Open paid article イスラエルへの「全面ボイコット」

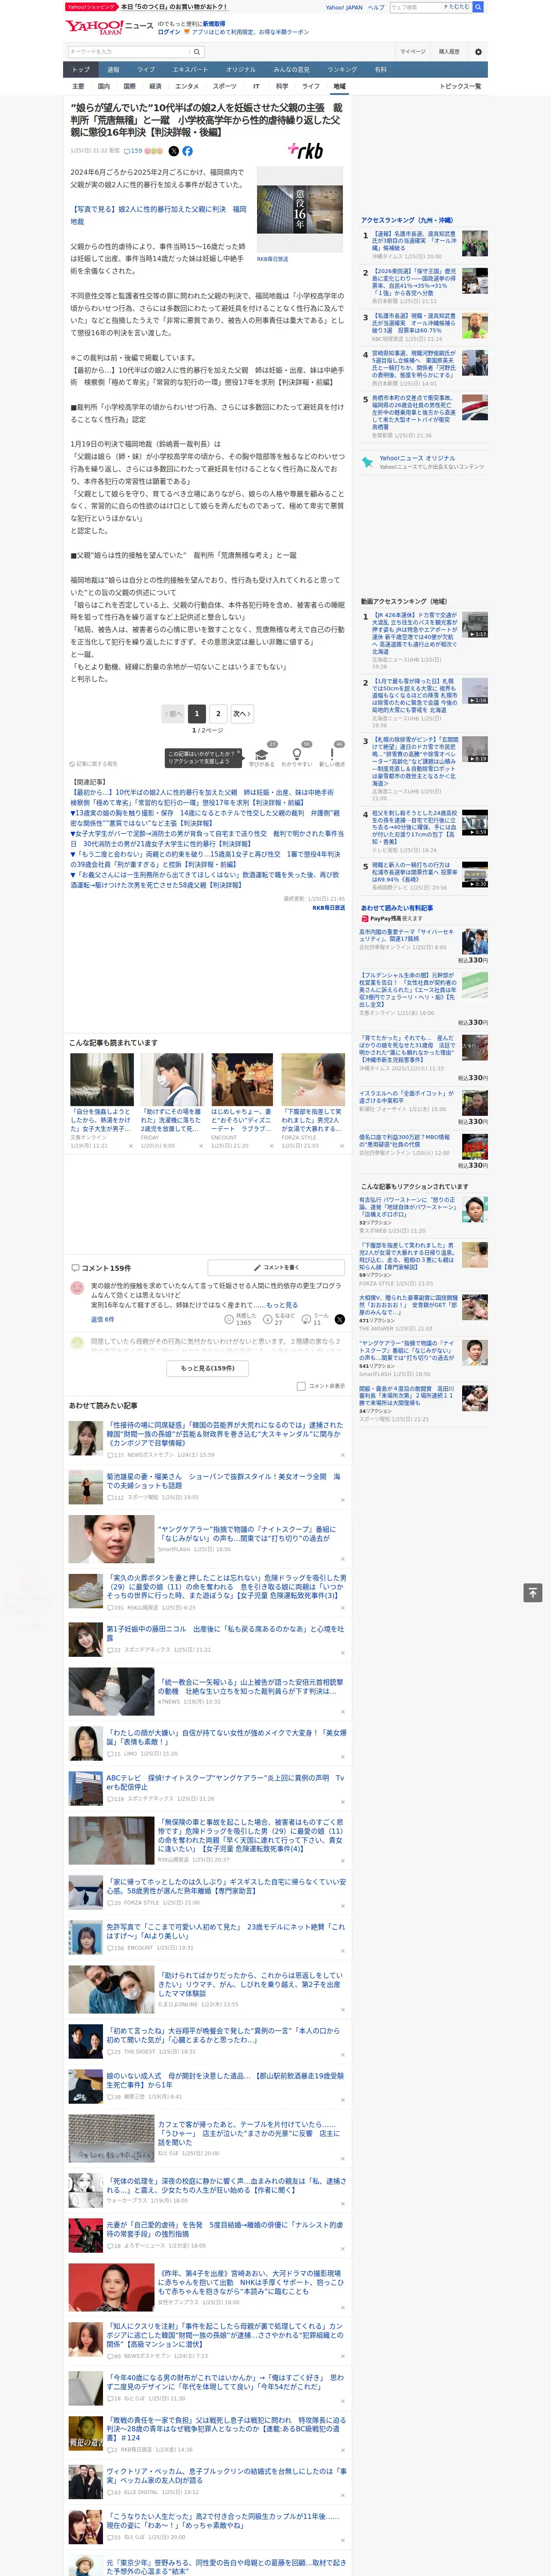[407, 1096]
